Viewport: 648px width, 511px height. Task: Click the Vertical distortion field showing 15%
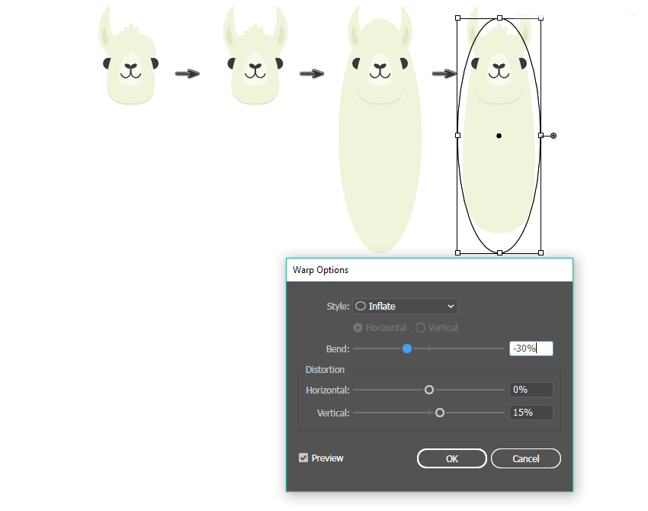531,413
